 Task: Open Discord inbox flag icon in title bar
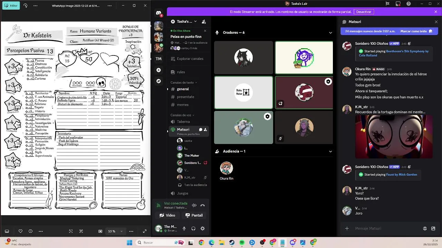[x=388, y=4]
